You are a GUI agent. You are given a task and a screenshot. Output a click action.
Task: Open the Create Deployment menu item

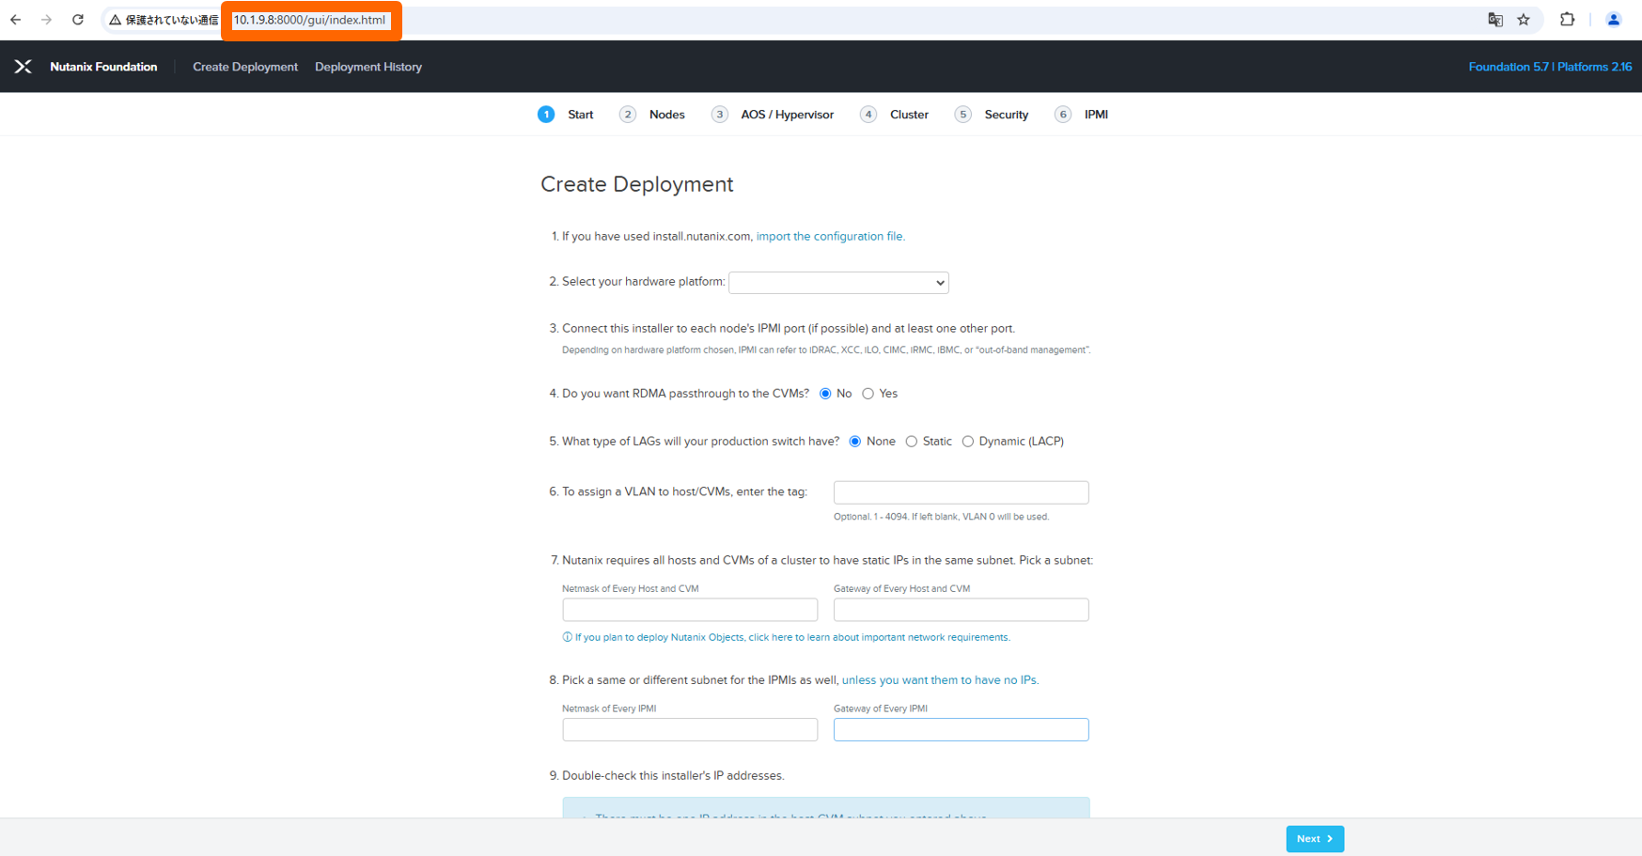coord(245,67)
